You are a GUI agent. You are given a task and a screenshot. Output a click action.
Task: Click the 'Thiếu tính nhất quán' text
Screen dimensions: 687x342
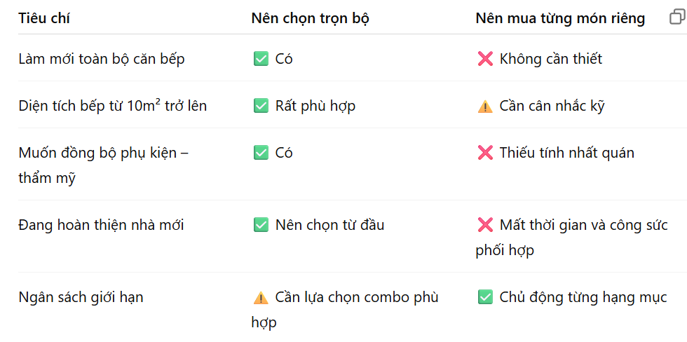point(567,153)
